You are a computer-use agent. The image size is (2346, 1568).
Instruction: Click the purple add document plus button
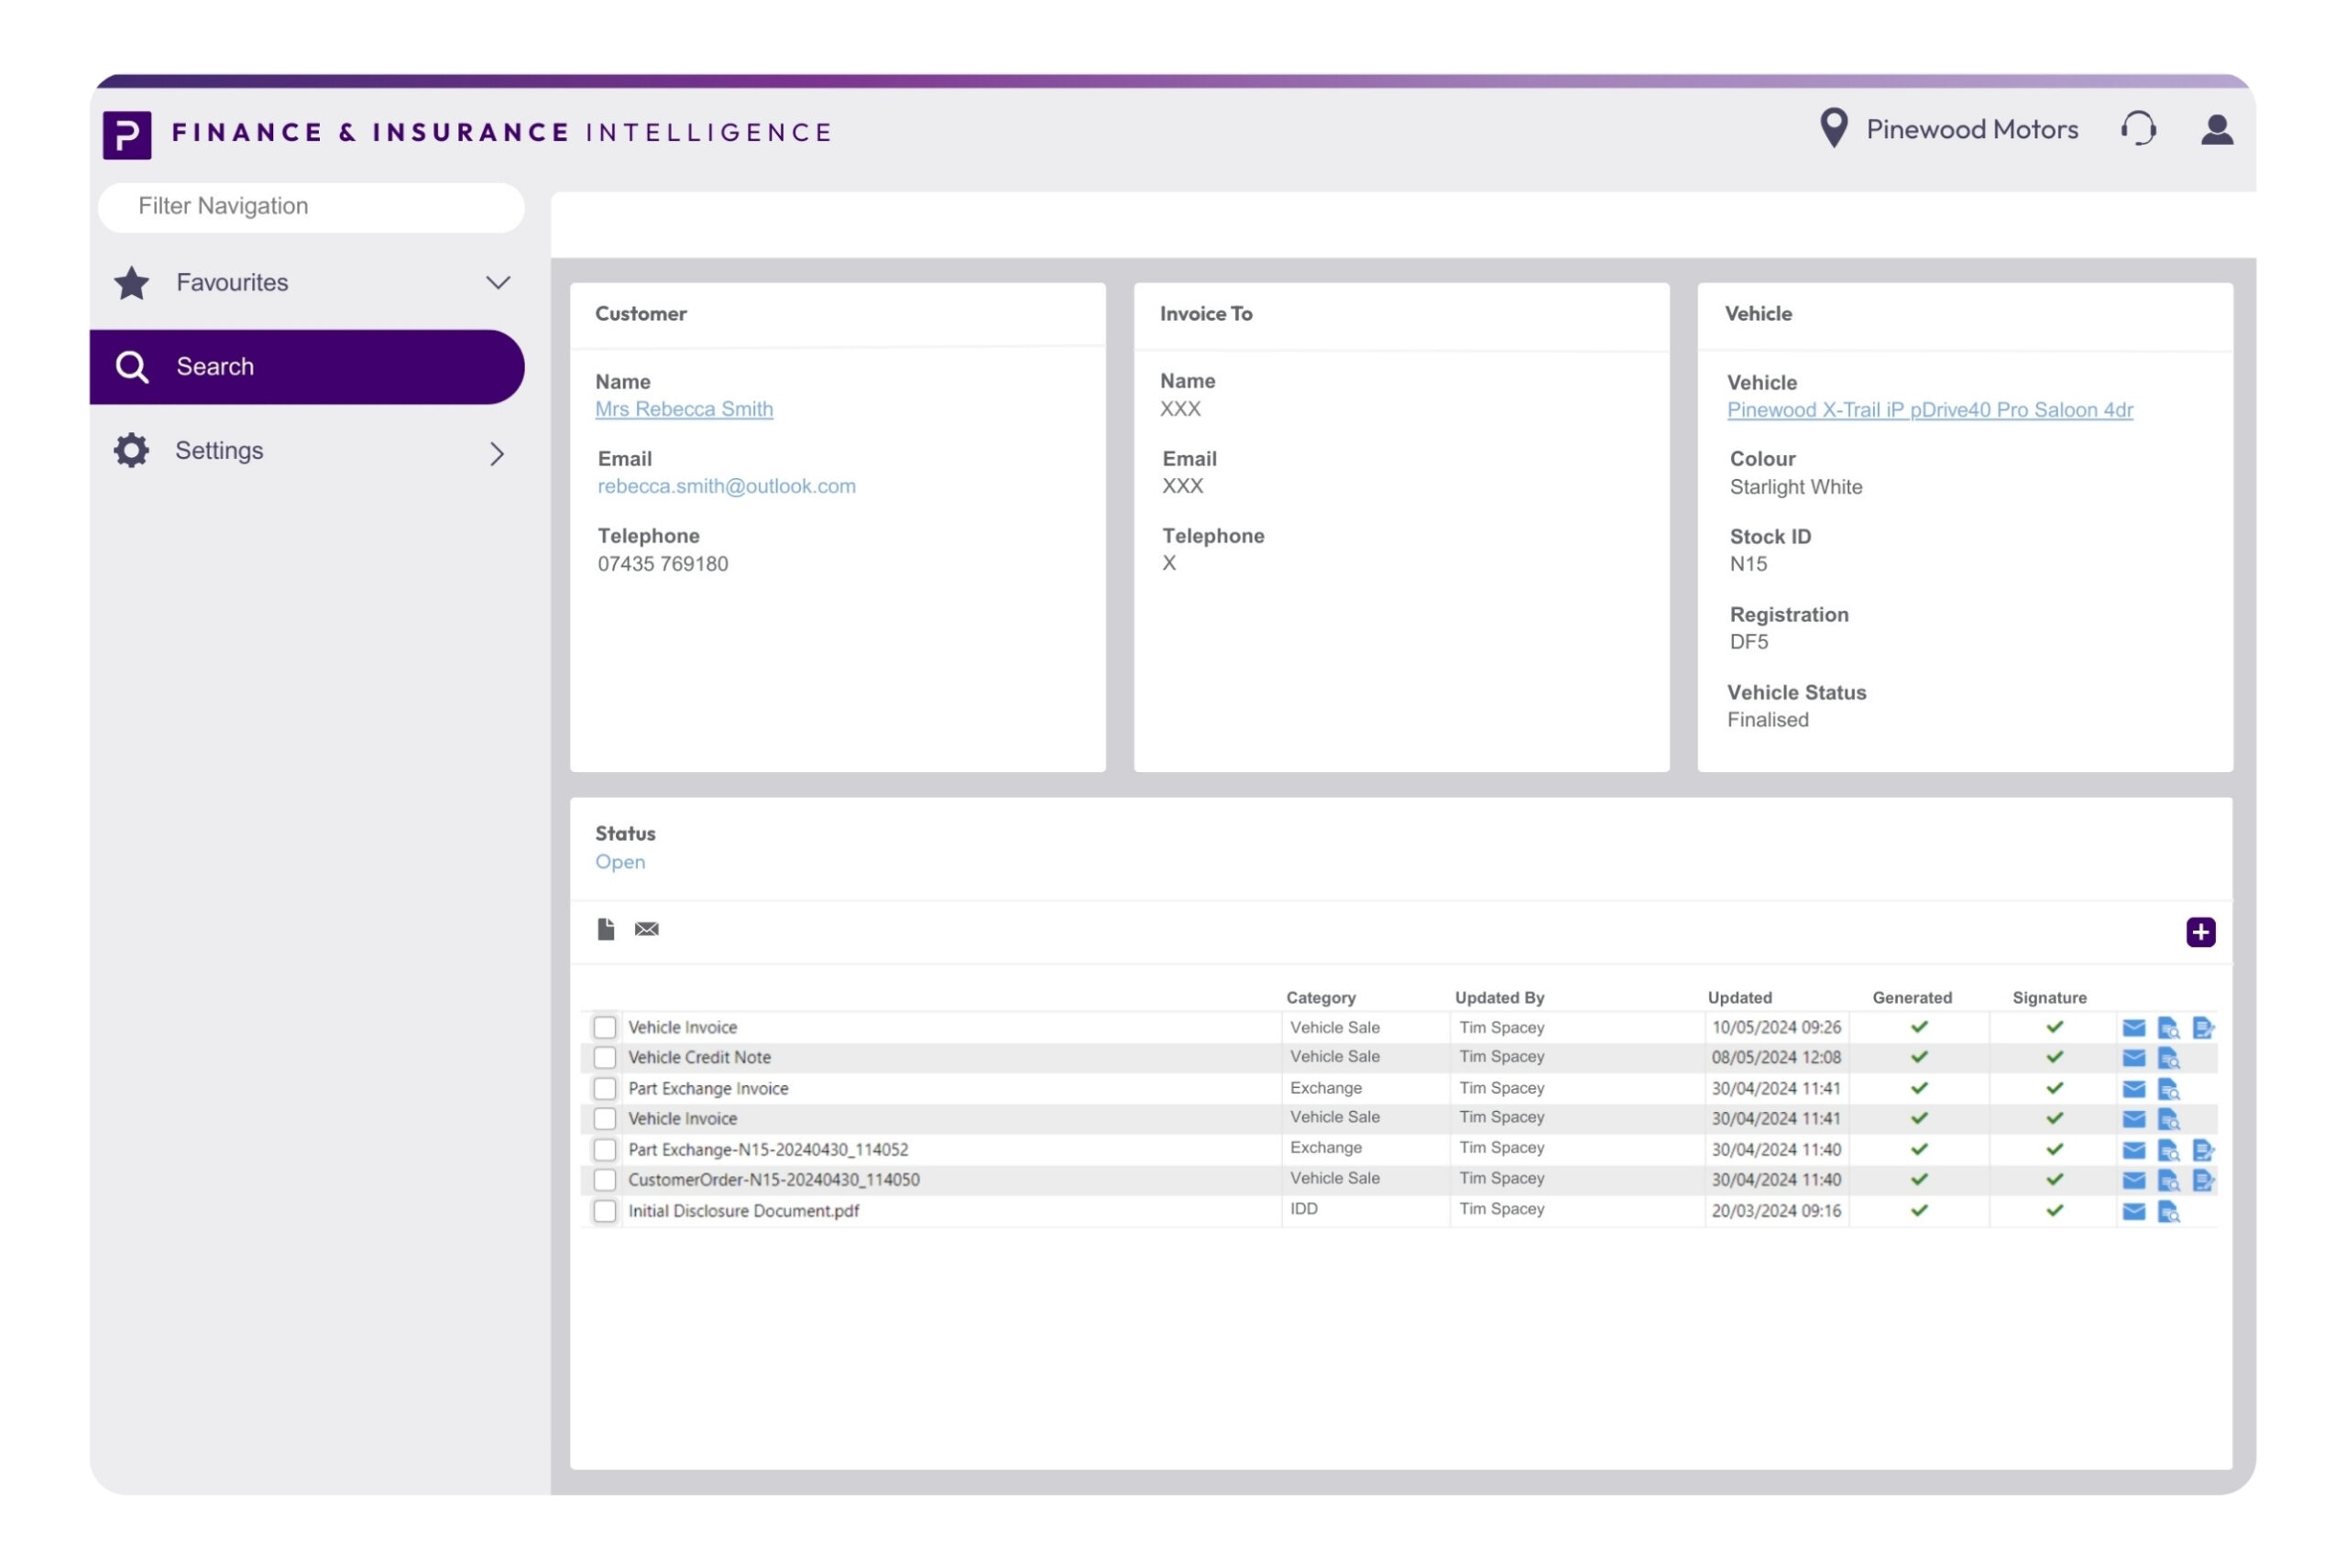2199,932
